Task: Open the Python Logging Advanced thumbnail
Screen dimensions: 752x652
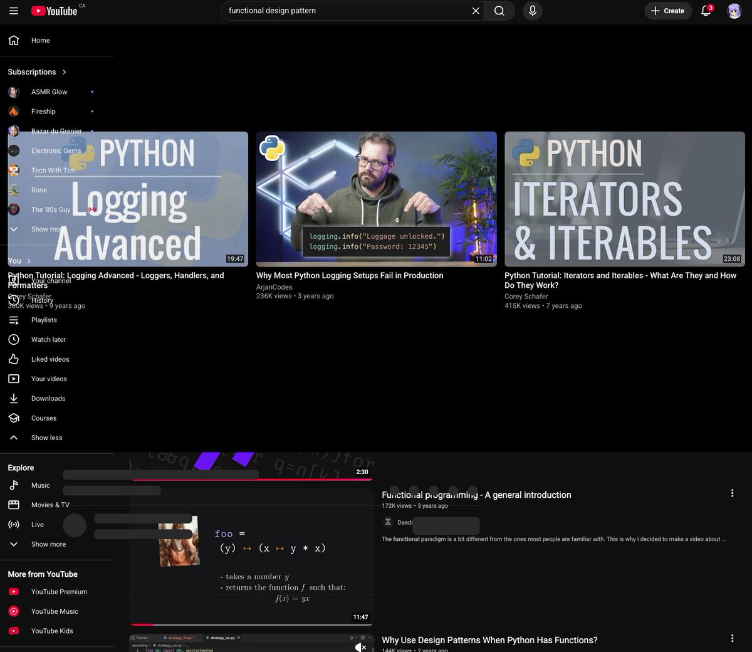Action: pos(128,199)
